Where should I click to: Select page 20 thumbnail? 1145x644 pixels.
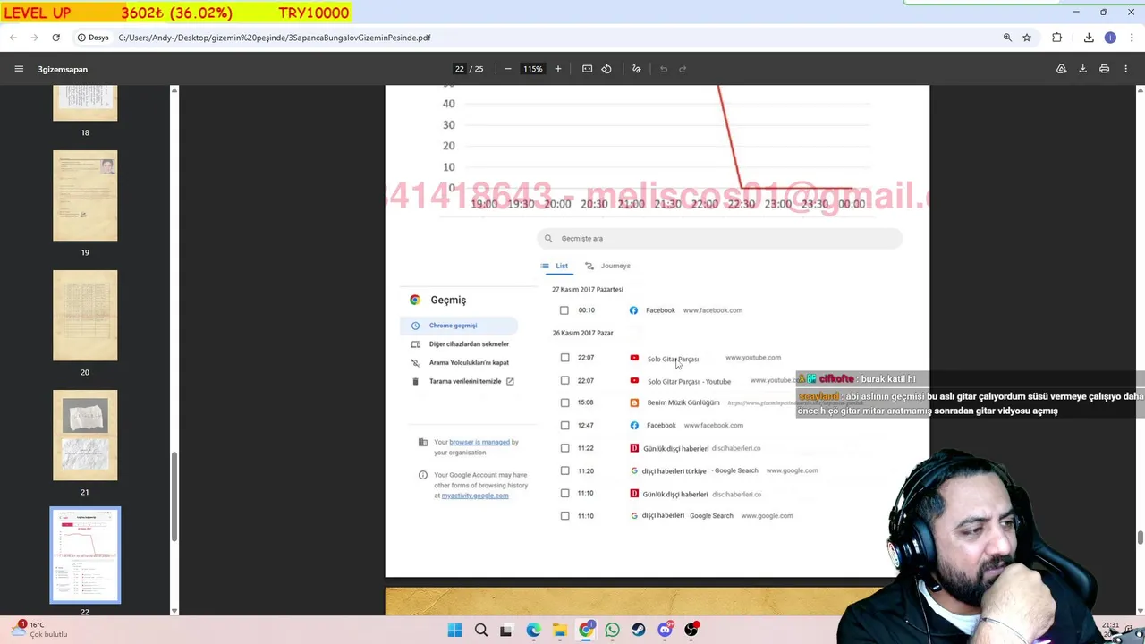tap(85, 316)
